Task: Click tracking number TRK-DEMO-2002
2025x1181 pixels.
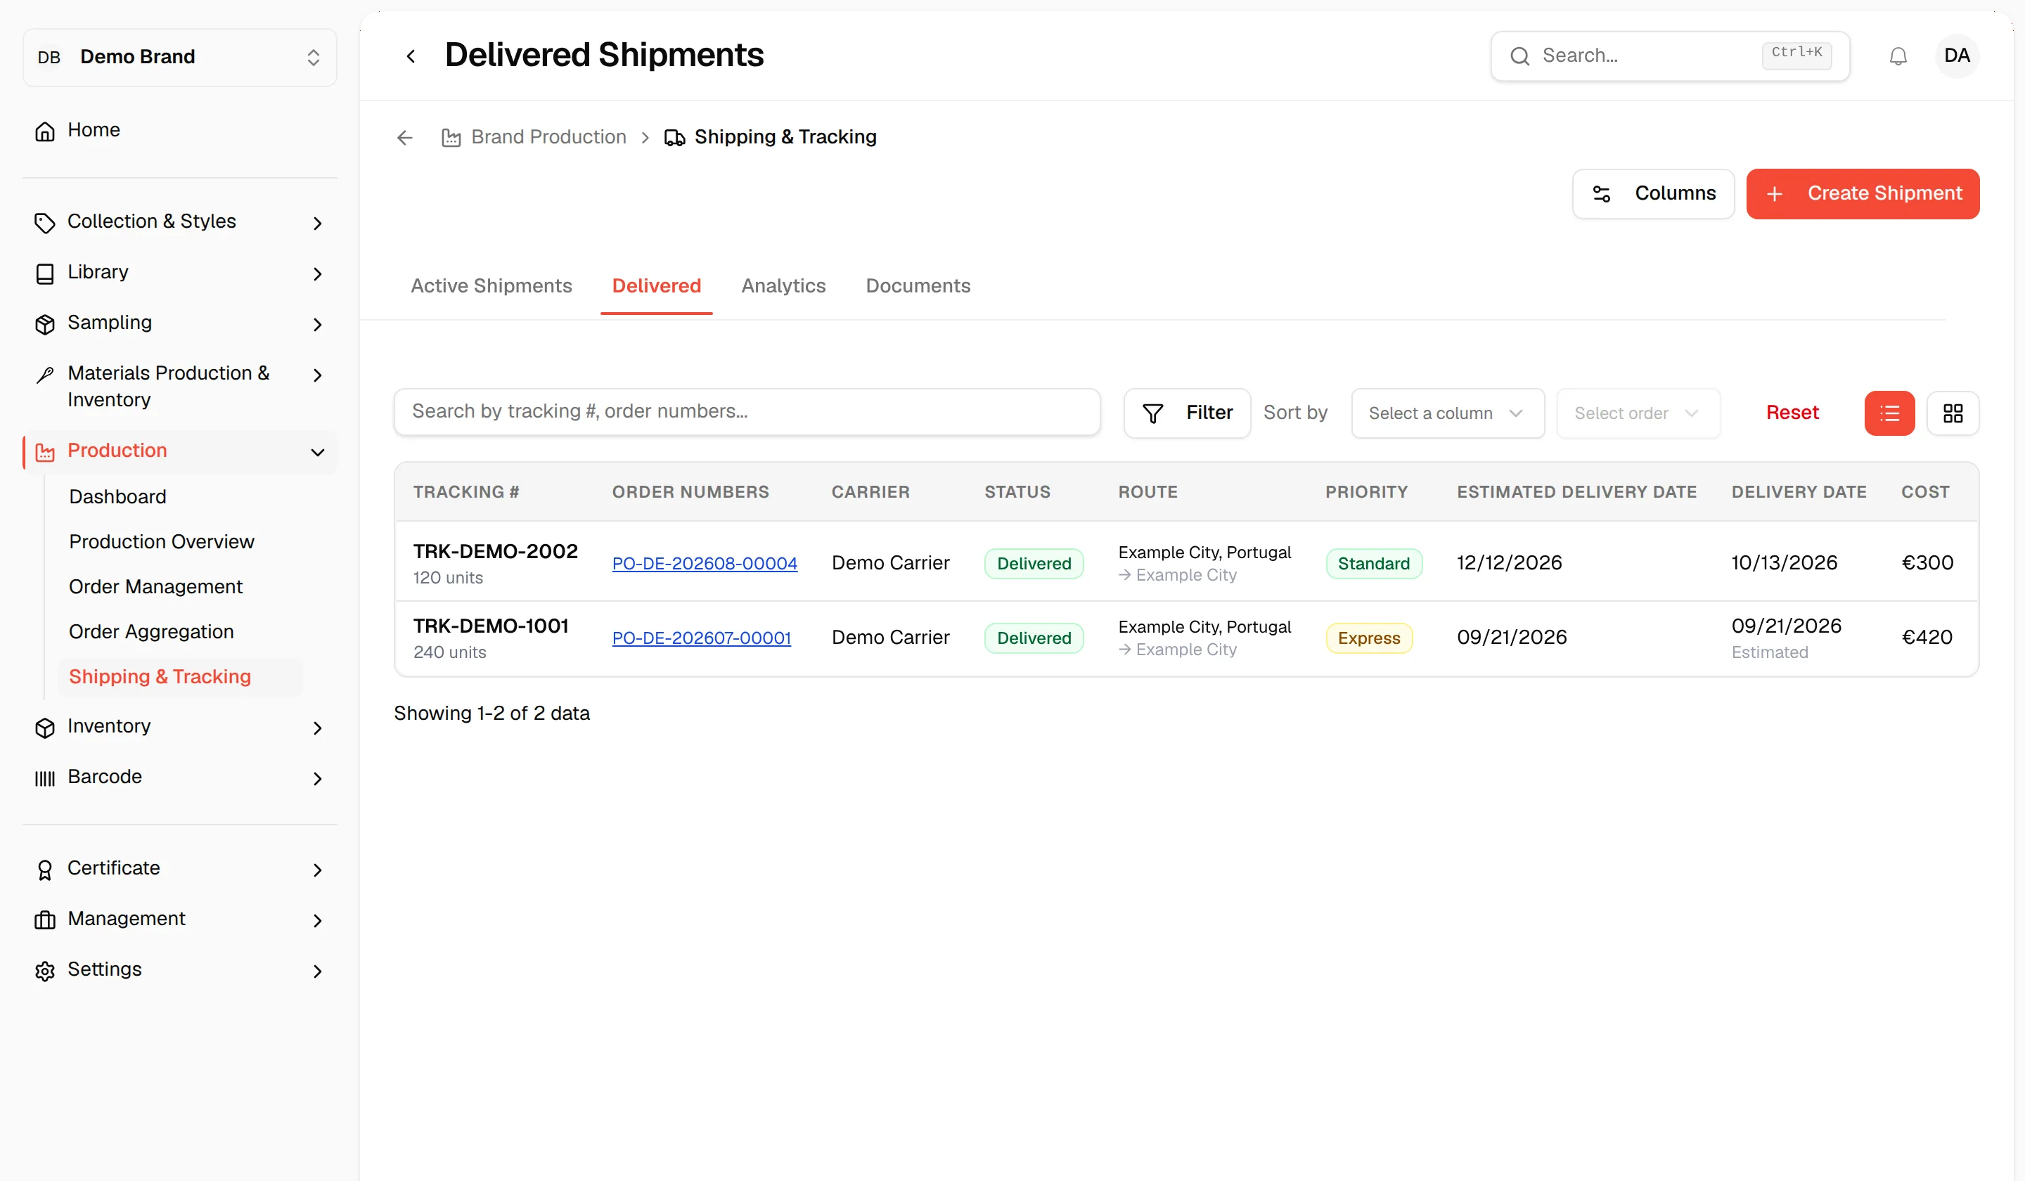Action: point(495,551)
